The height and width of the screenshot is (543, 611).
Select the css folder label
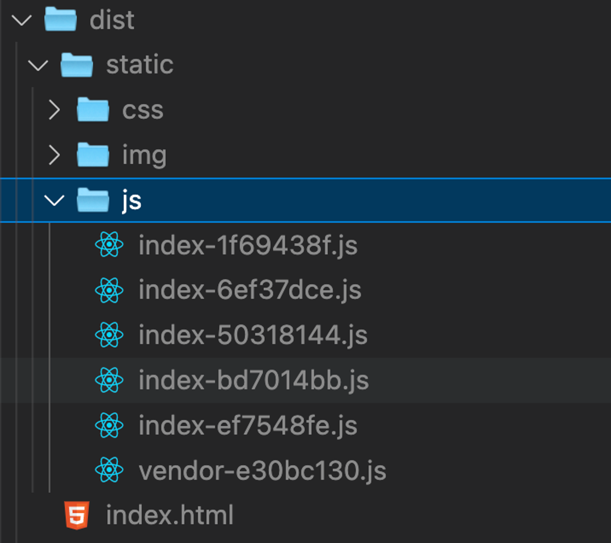(x=143, y=110)
